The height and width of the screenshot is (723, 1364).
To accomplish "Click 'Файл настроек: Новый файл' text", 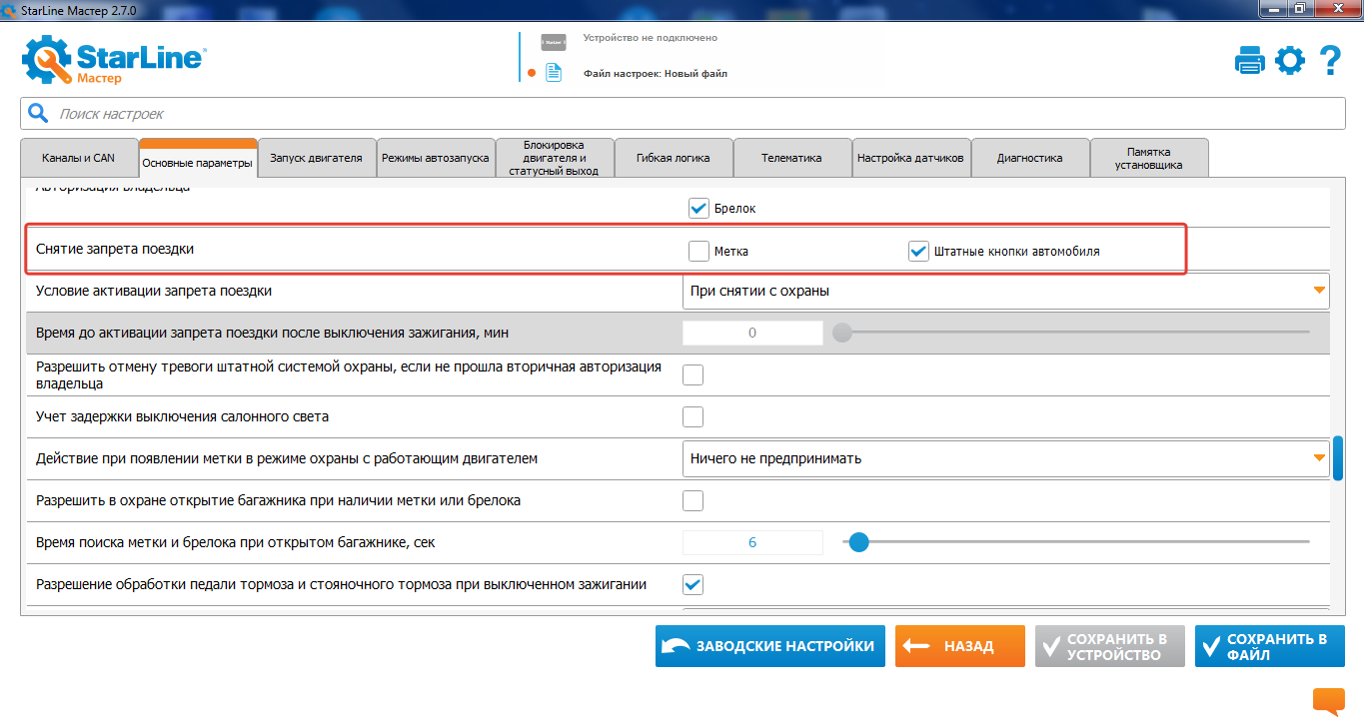I will point(656,73).
